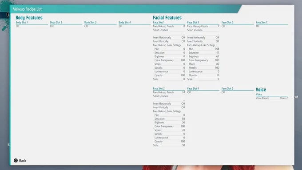Viewport: 302px width, 170px height.
Task: Click the Off value under Face Slot 5
Action: 223,26
